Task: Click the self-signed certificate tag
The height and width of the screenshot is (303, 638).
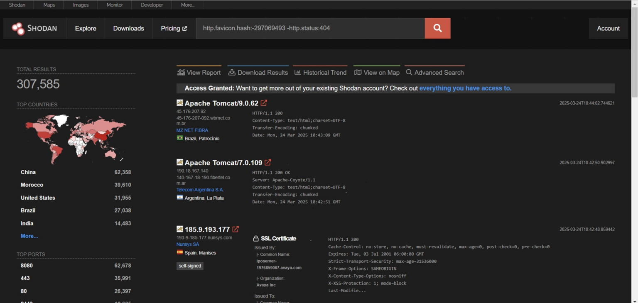Action: point(190,266)
